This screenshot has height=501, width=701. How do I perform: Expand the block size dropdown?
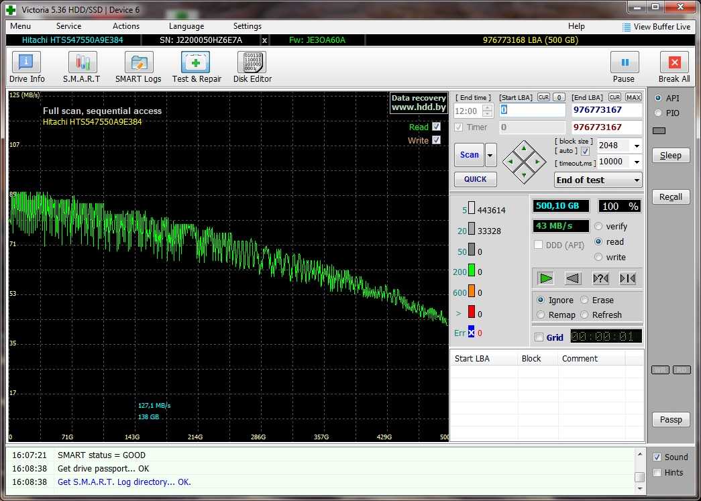click(636, 146)
